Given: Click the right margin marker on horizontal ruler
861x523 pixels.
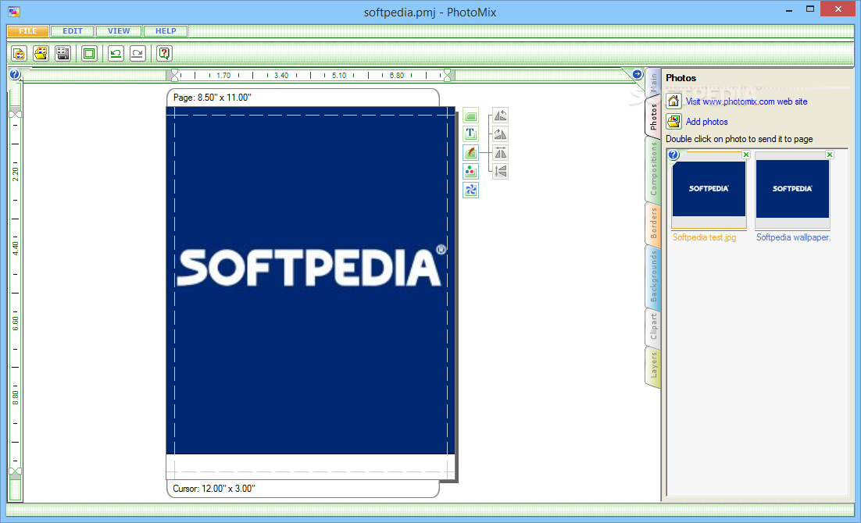Looking at the screenshot, I should (448, 75).
